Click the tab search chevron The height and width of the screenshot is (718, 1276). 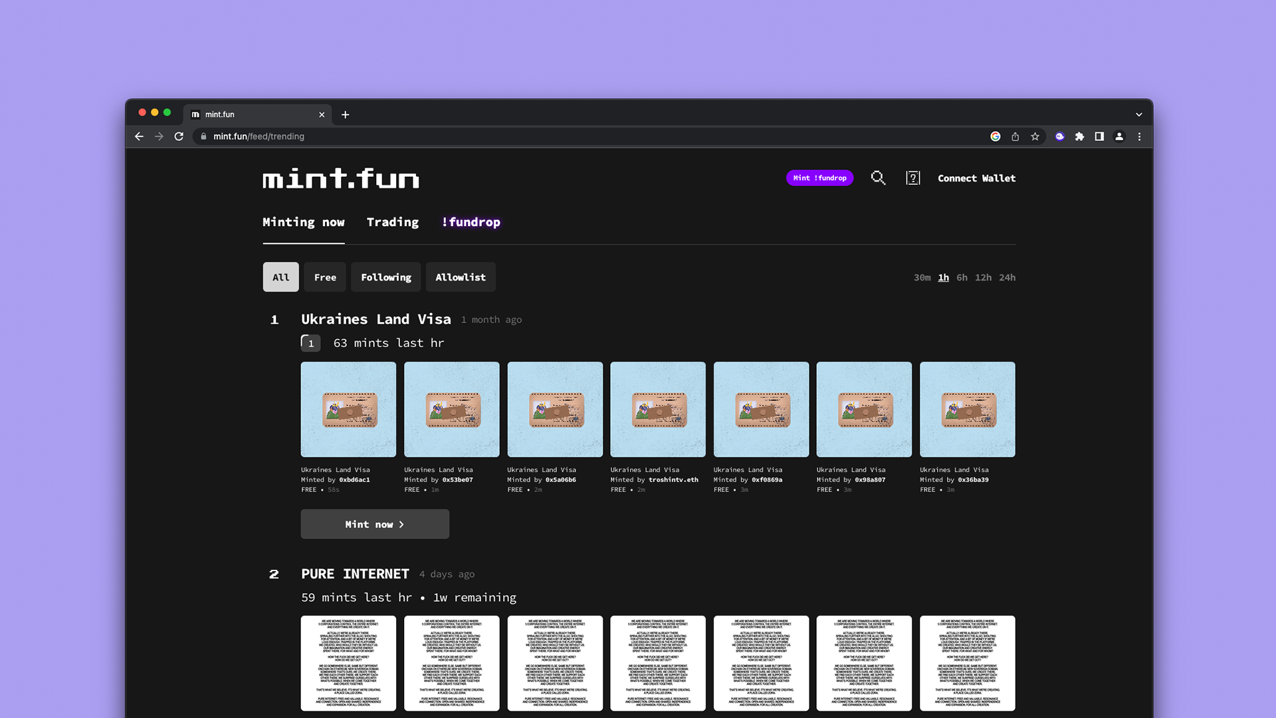click(1138, 114)
